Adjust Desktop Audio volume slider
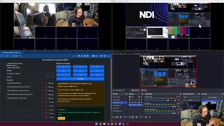224x126 pixels. coord(159,100)
